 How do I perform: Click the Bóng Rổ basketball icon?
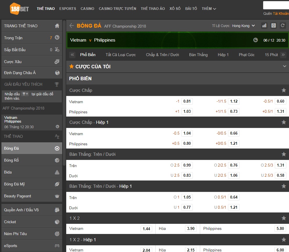click(x=57, y=160)
